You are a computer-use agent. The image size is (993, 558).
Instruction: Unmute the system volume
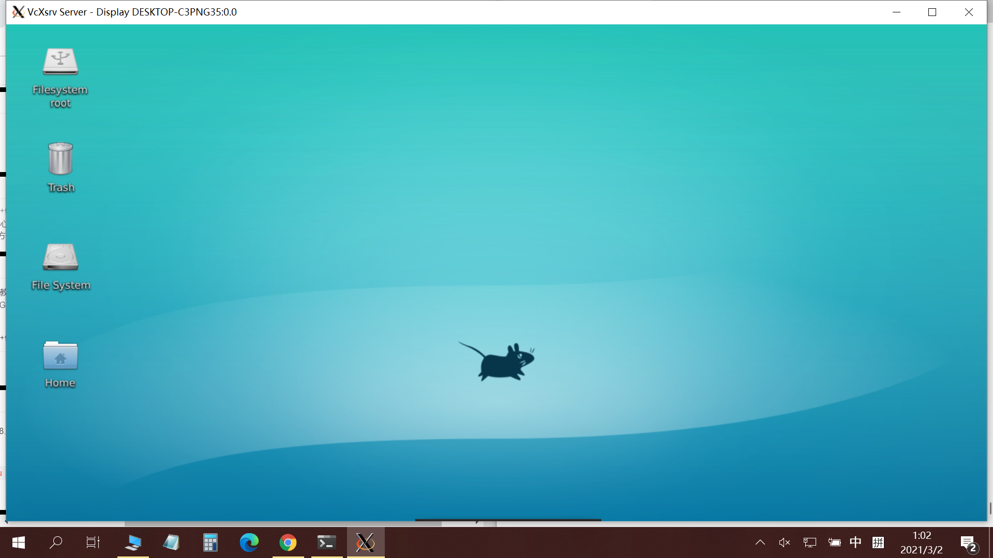[x=784, y=542]
